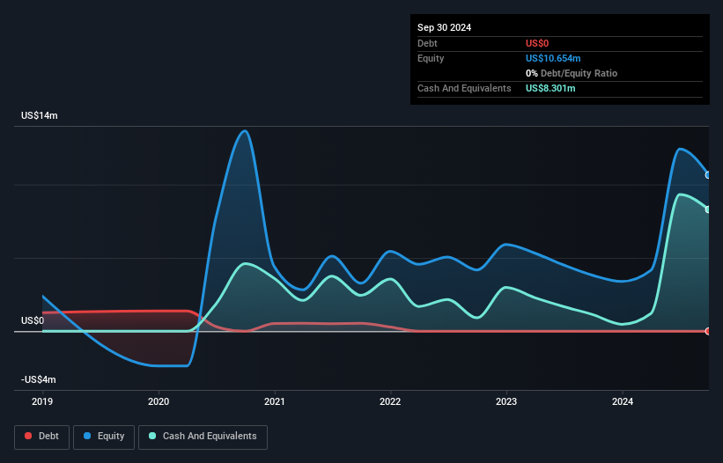Screen dimensions: 723x463
Task: Click the -US$4m axis label
Action: tap(38, 379)
